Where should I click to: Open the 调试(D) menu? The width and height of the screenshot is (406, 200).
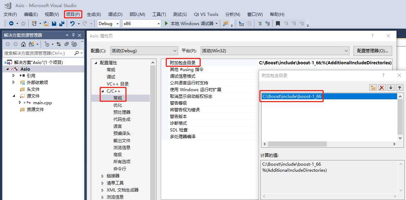pyautogui.click(x=115, y=14)
